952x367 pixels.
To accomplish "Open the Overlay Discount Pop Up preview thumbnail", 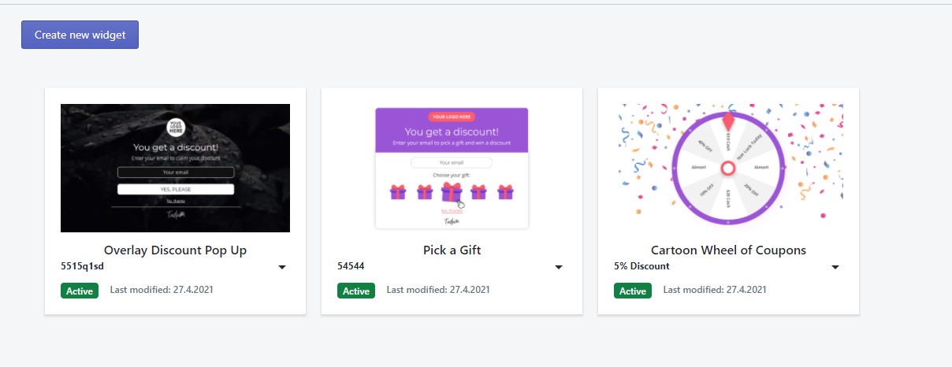I will [x=175, y=168].
